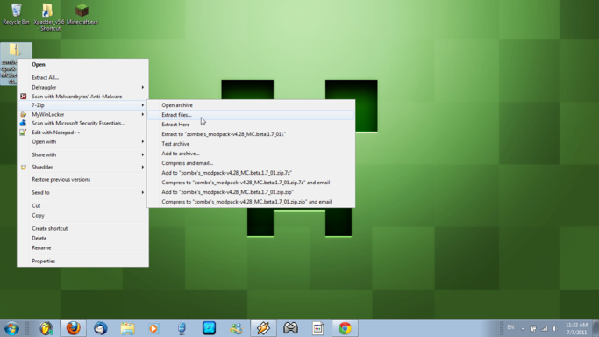Choose Add to zombe's modpack .zip.7z
Viewport: 599px width, 337px height.
pyautogui.click(x=251, y=173)
